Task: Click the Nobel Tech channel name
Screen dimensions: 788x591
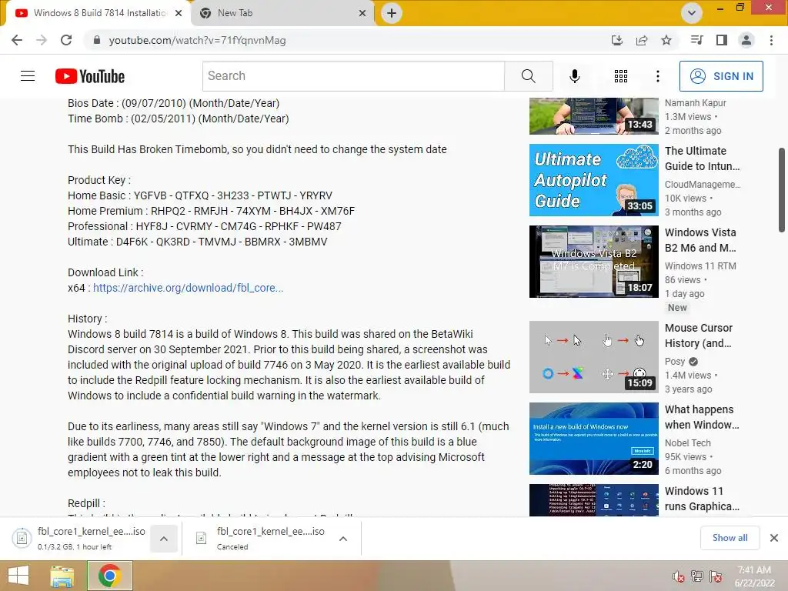Action: click(687, 442)
